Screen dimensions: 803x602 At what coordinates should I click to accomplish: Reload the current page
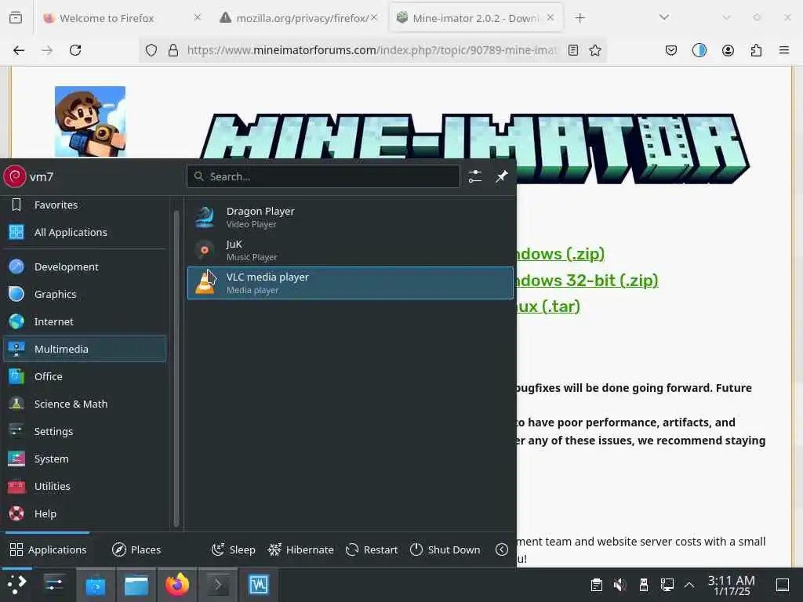click(75, 50)
